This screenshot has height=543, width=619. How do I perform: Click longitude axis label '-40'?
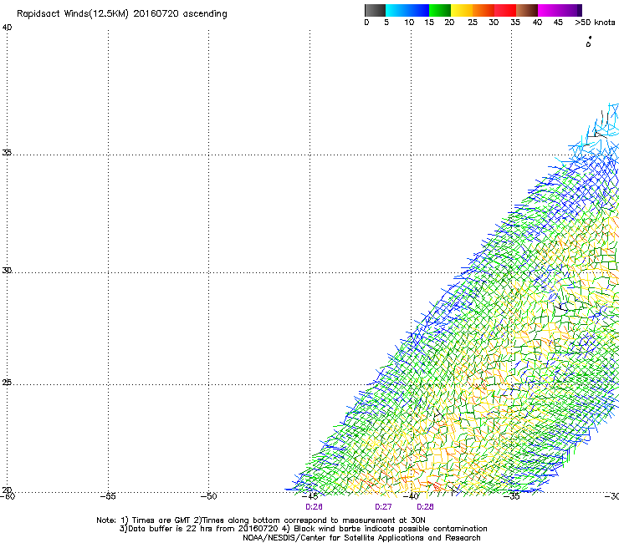(411, 496)
